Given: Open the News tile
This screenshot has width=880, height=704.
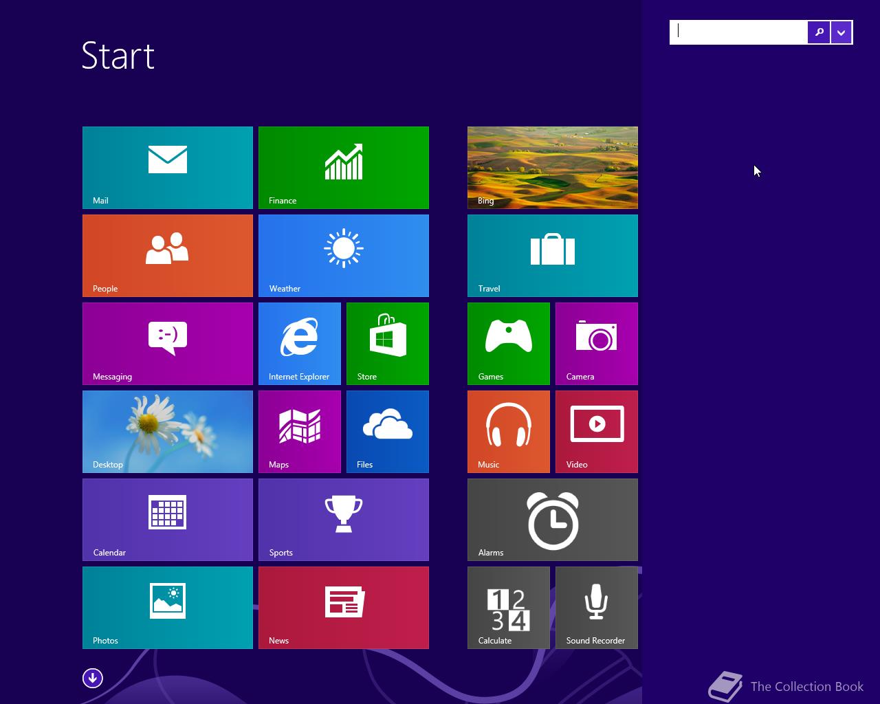Looking at the screenshot, I should tap(344, 608).
